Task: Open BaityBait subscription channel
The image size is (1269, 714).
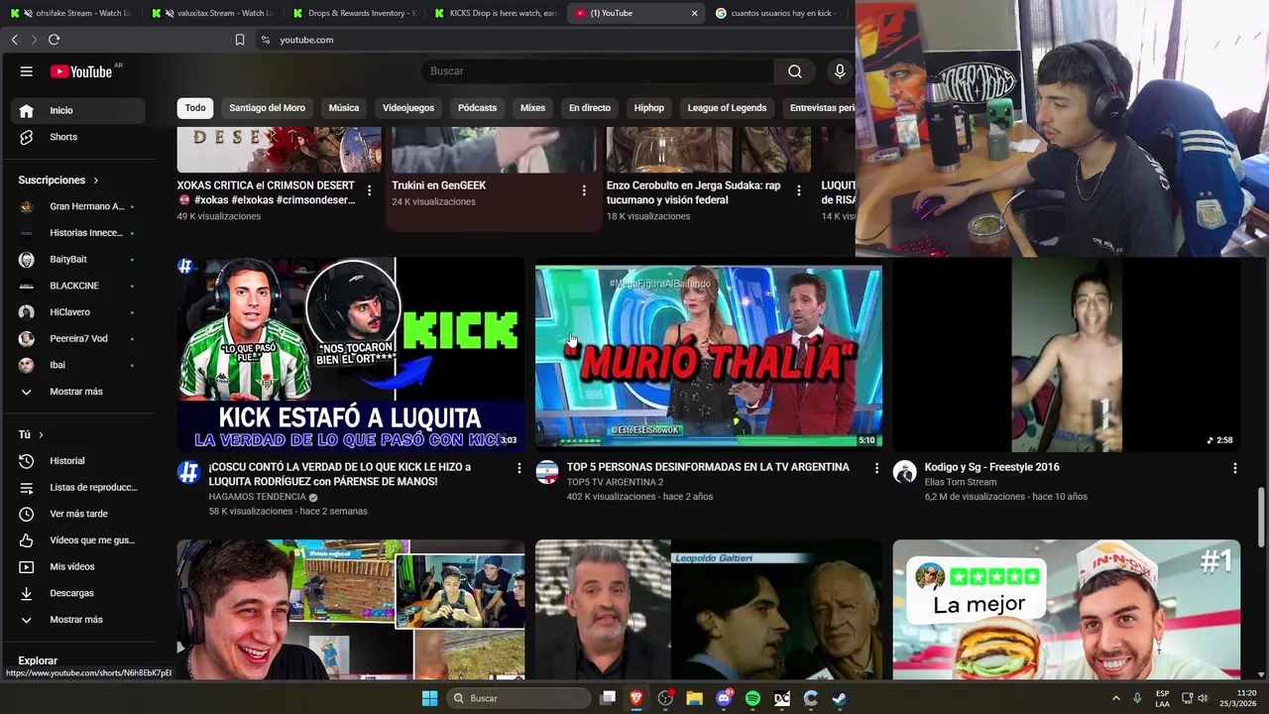Action: (x=77, y=259)
